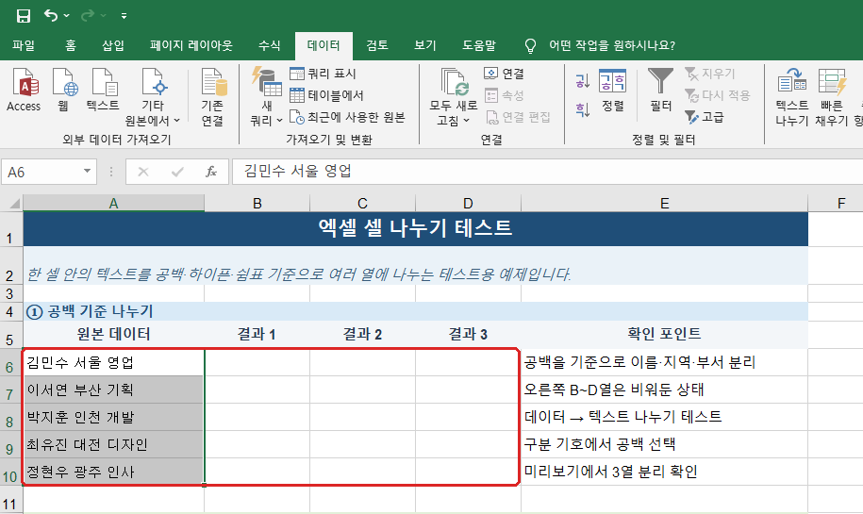Click cell 구분 기호에서 공백 선택
Screen dimensions: 863x514
(x=664, y=444)
